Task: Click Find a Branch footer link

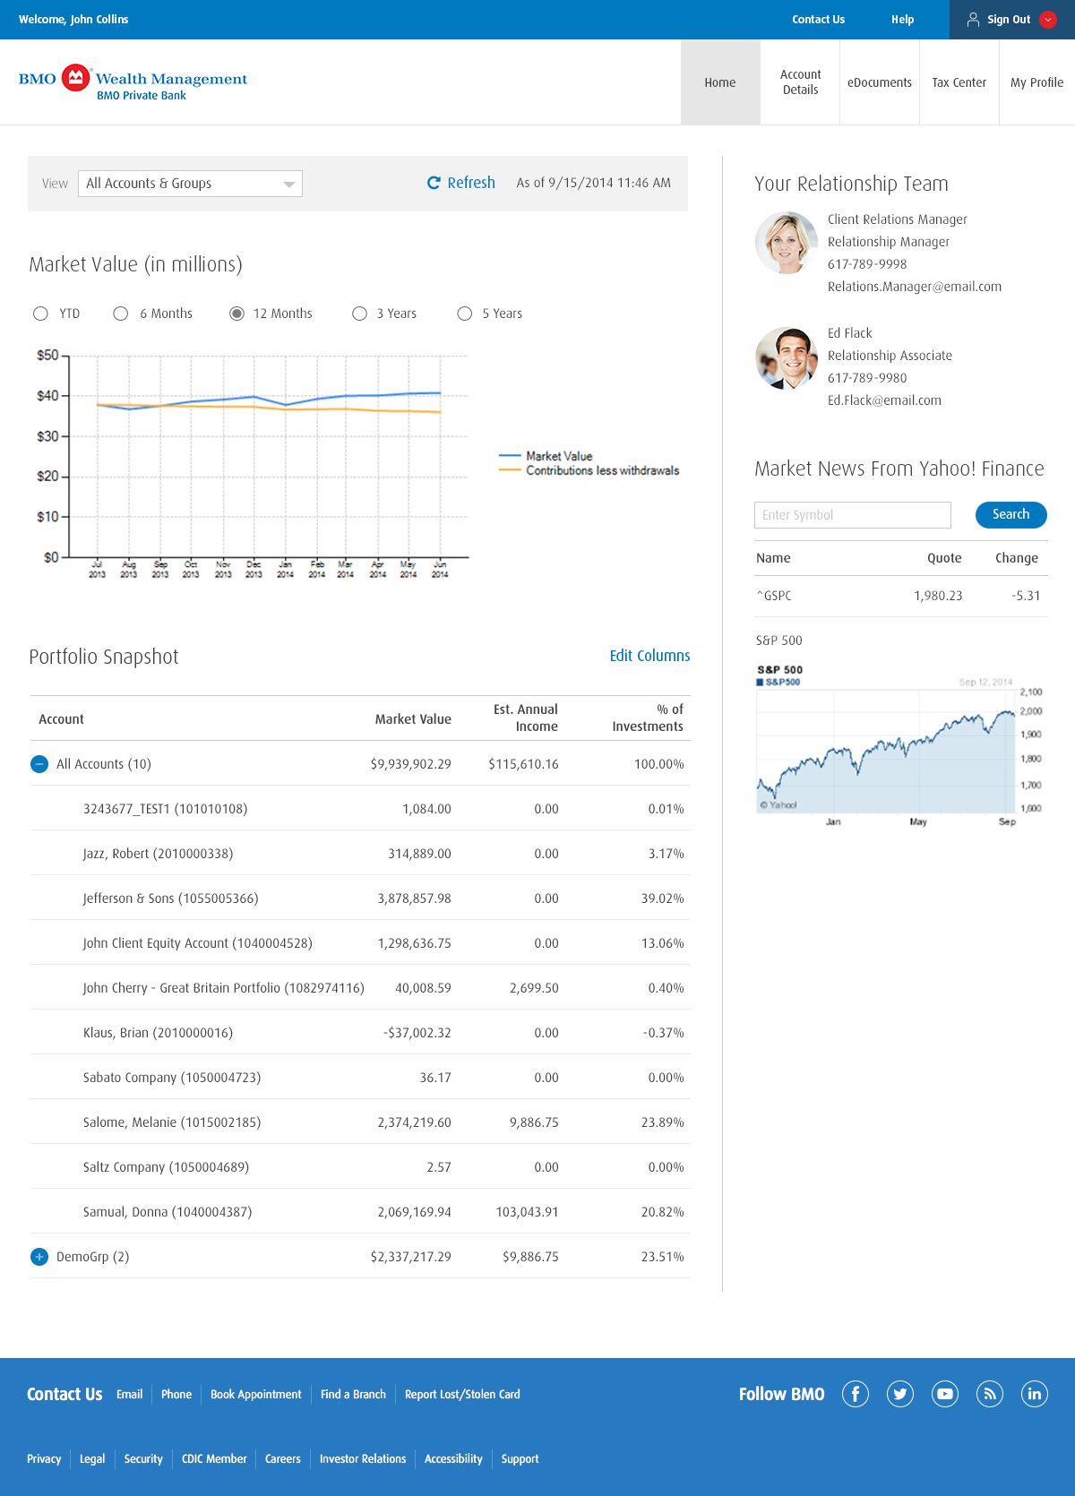Action: [x=353, y=1394]
